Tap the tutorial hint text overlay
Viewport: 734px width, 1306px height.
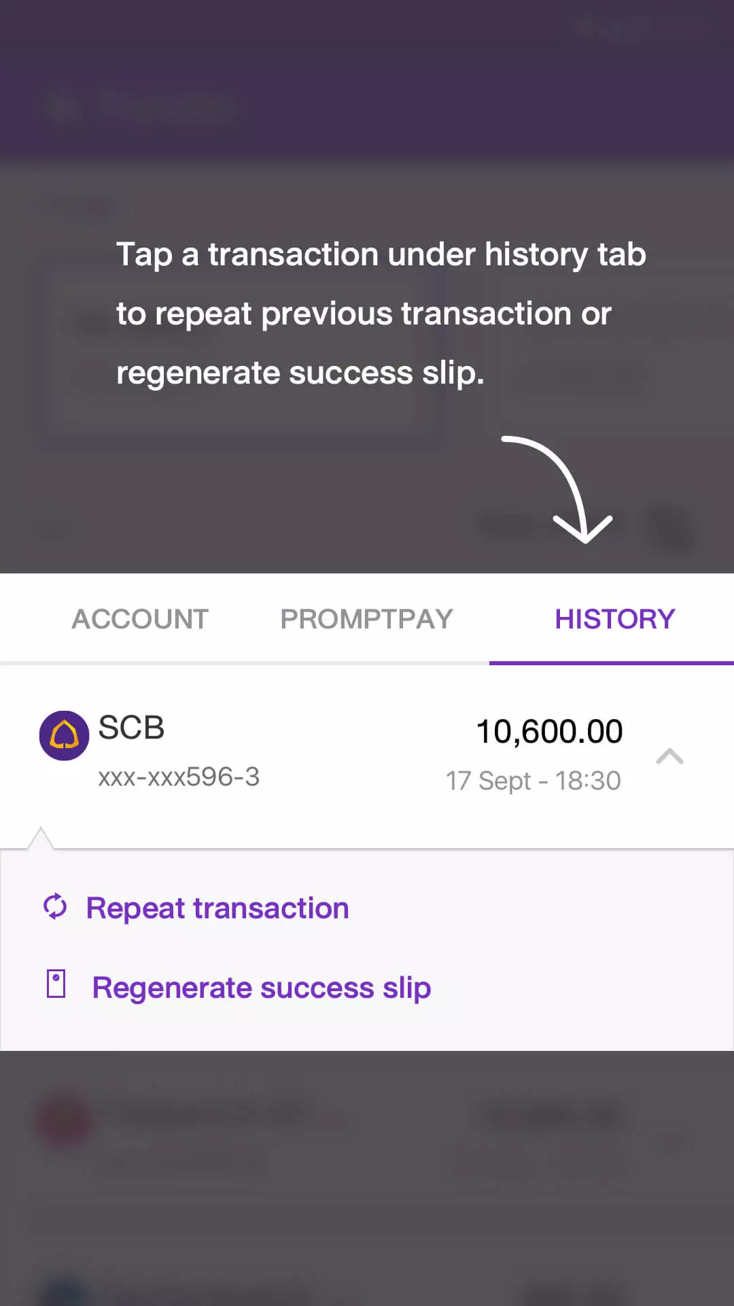click(x=381, y=313)
